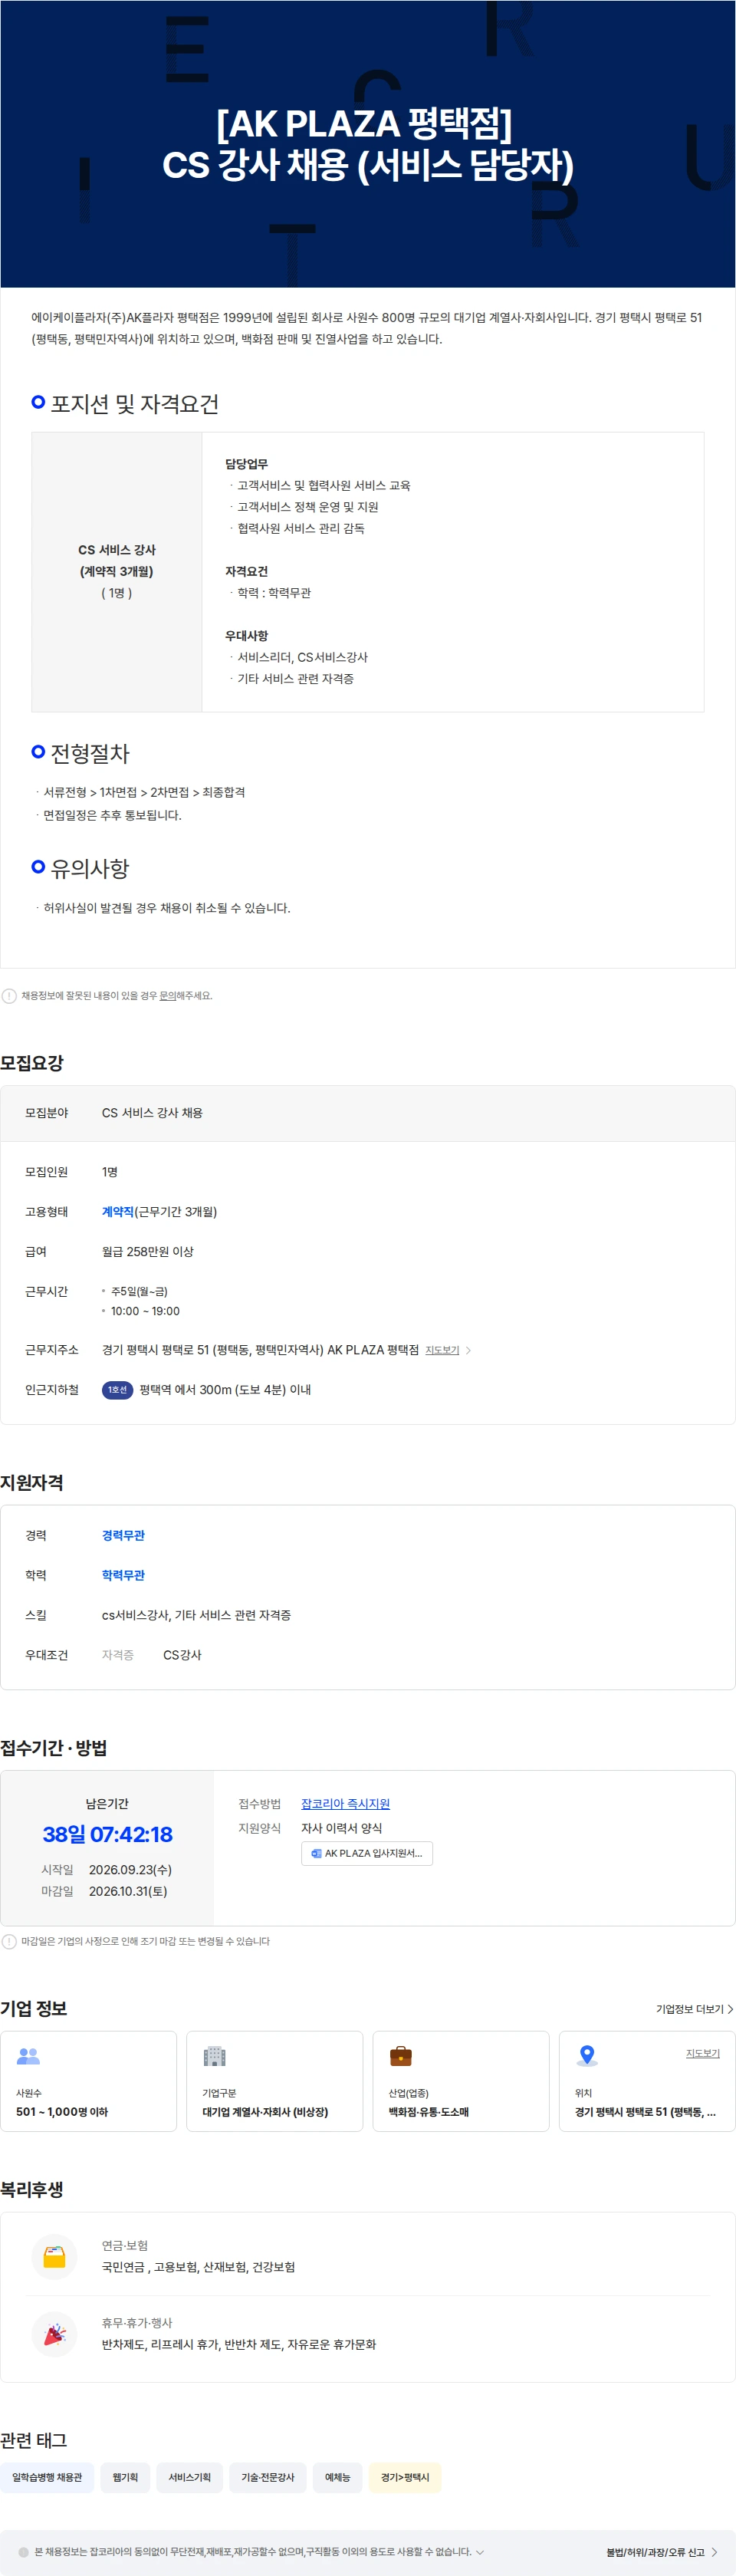Click the 문의 link in incorrect info notice
The width and height of the screenshot is (736, 2576).
[x=167, y=995]
